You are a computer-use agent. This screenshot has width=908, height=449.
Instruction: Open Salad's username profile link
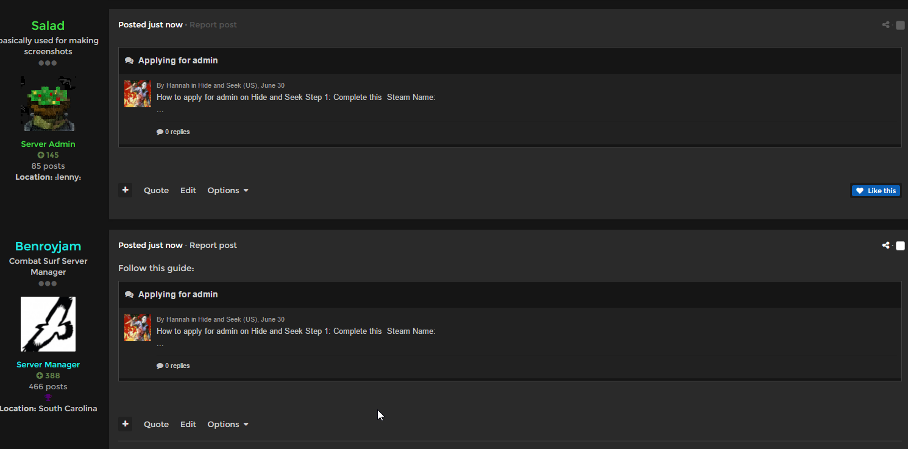tap(48, 26)
